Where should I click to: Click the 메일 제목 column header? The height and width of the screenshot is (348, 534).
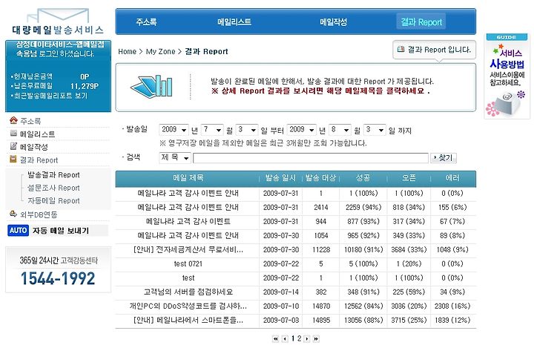[188, 178]
